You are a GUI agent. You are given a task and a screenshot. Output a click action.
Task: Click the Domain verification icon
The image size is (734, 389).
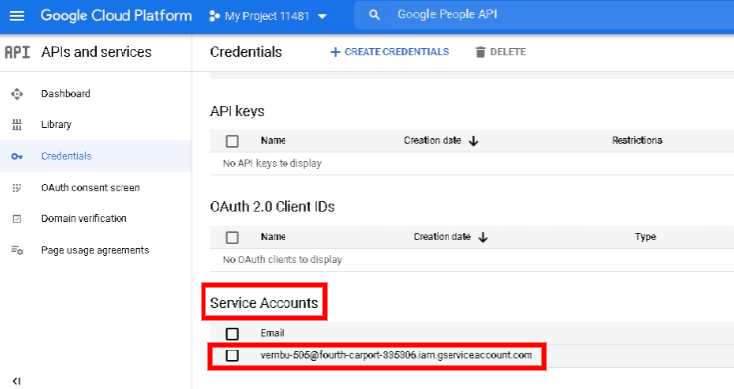(x=17, y=218)
